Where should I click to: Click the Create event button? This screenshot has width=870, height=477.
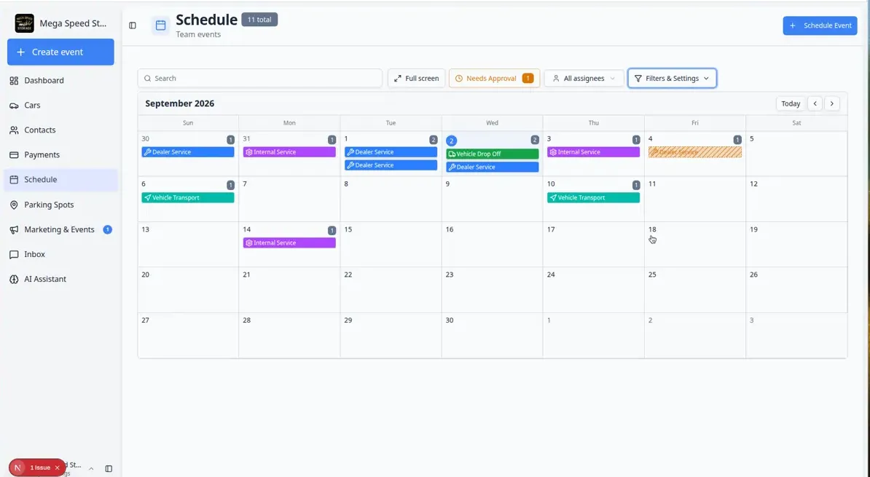[60, 52]
